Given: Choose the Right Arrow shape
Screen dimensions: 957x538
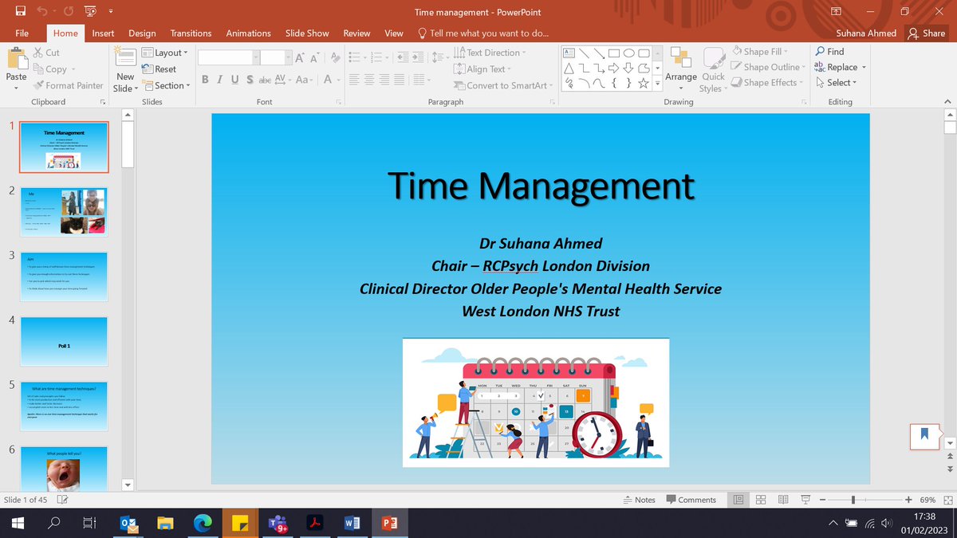Looking at the screenshot, I should click(x=614, y=68).
